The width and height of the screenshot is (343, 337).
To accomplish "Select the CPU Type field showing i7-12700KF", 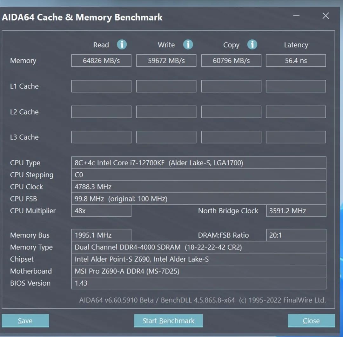I will pos(199,162).
